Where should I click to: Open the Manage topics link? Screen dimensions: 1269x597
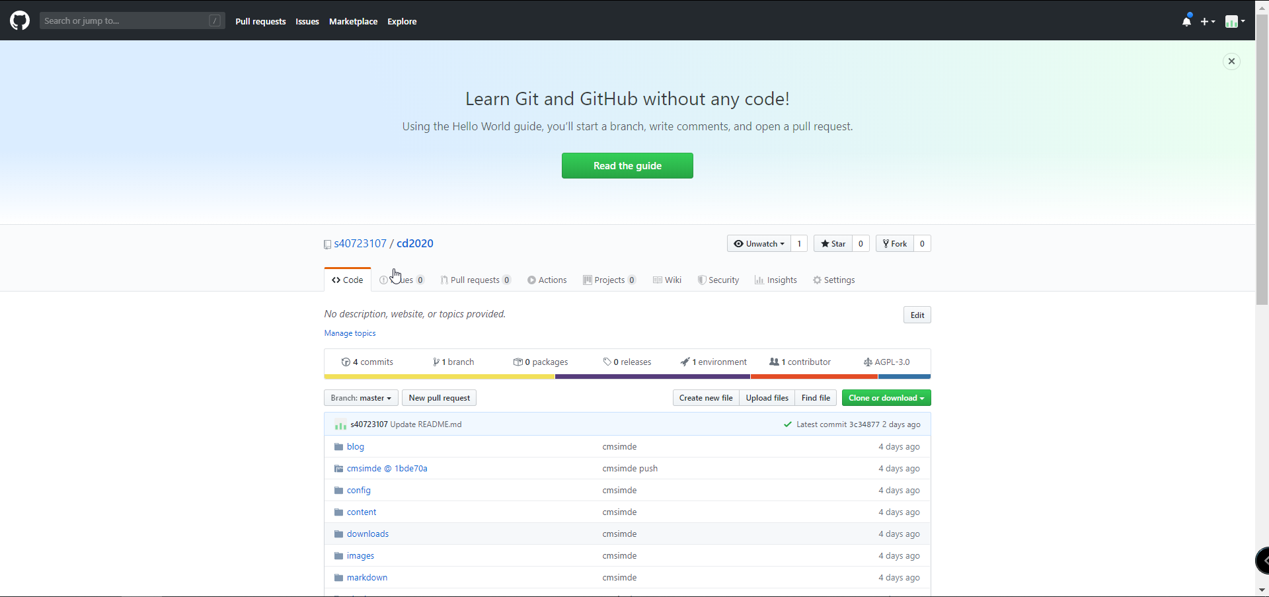(x=350, y=333)
